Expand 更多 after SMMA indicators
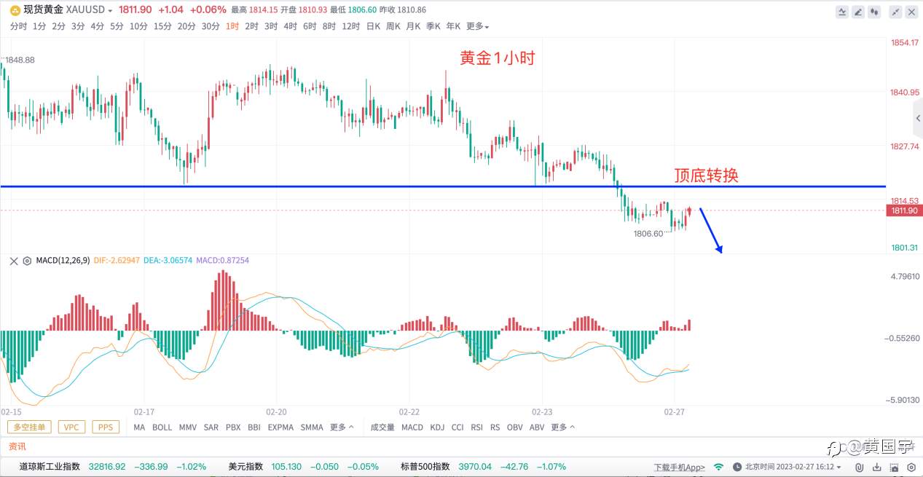 tap(342, 427)
